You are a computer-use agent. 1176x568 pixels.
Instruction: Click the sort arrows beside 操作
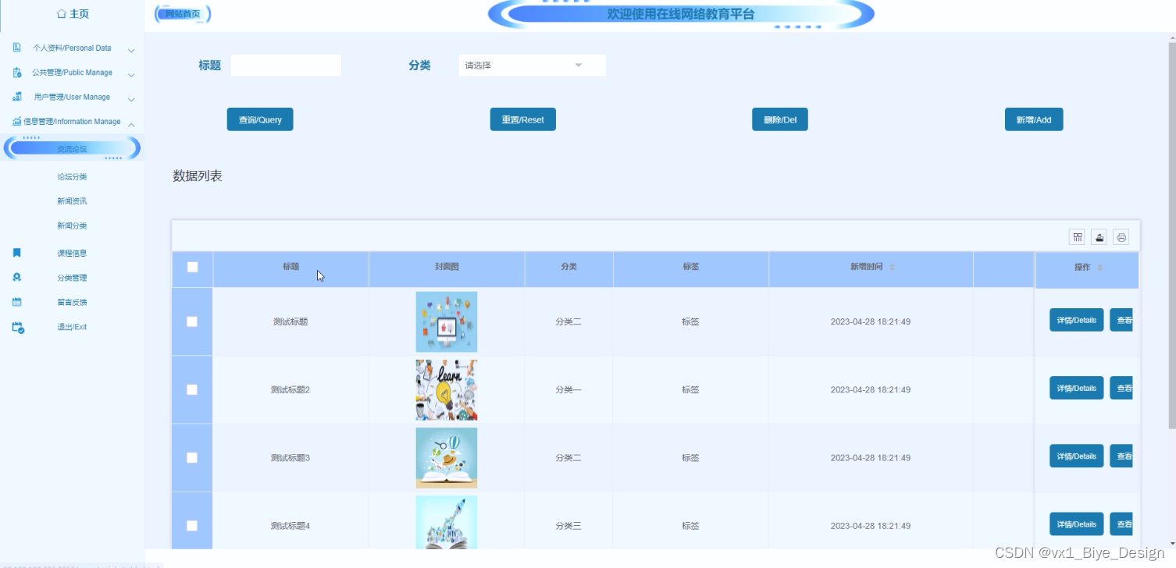[x=1100, y=268]
